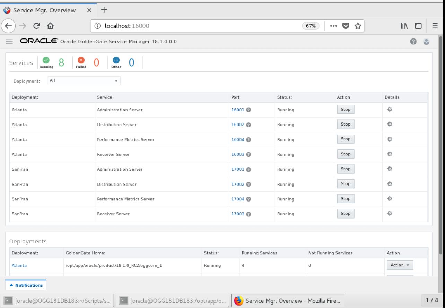Open the Atlanta deployment link
This screenshot has width=445, height=308.
pyautogui.click(x=19, y=266)
